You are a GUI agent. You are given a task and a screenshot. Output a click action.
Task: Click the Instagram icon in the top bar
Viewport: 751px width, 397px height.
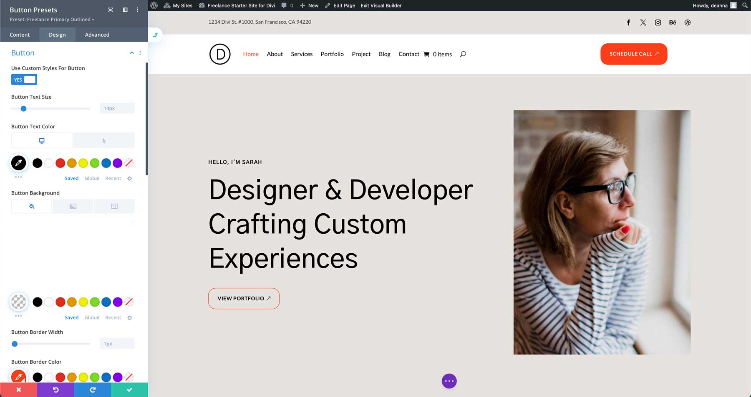tap(658, 22)
